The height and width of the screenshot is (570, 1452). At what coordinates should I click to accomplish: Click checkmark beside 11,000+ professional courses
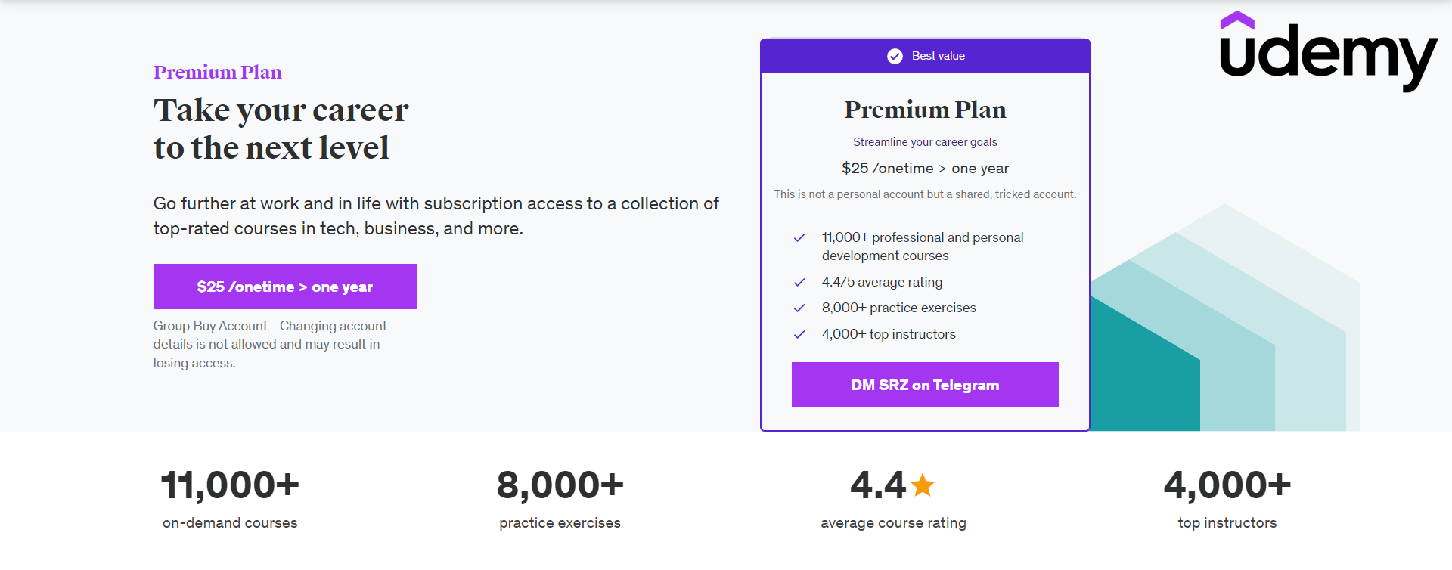[x=799, y=237]
